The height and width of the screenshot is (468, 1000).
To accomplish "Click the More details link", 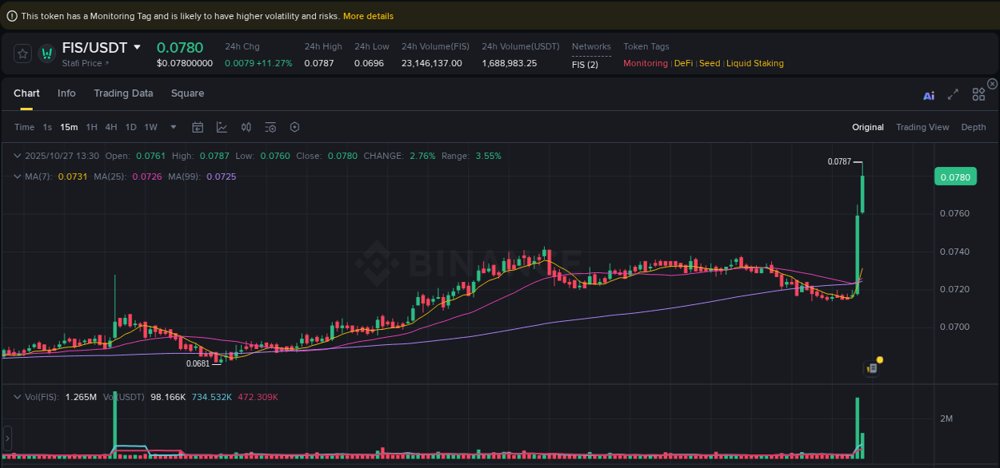I will (x=366, y=15).
